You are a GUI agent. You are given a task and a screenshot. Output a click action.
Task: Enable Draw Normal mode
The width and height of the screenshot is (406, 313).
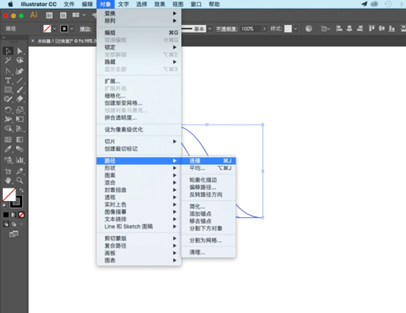click(6, 224)
